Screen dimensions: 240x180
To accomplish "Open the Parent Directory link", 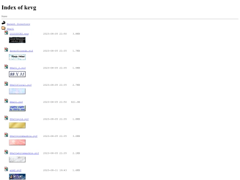I will [18, 24].
